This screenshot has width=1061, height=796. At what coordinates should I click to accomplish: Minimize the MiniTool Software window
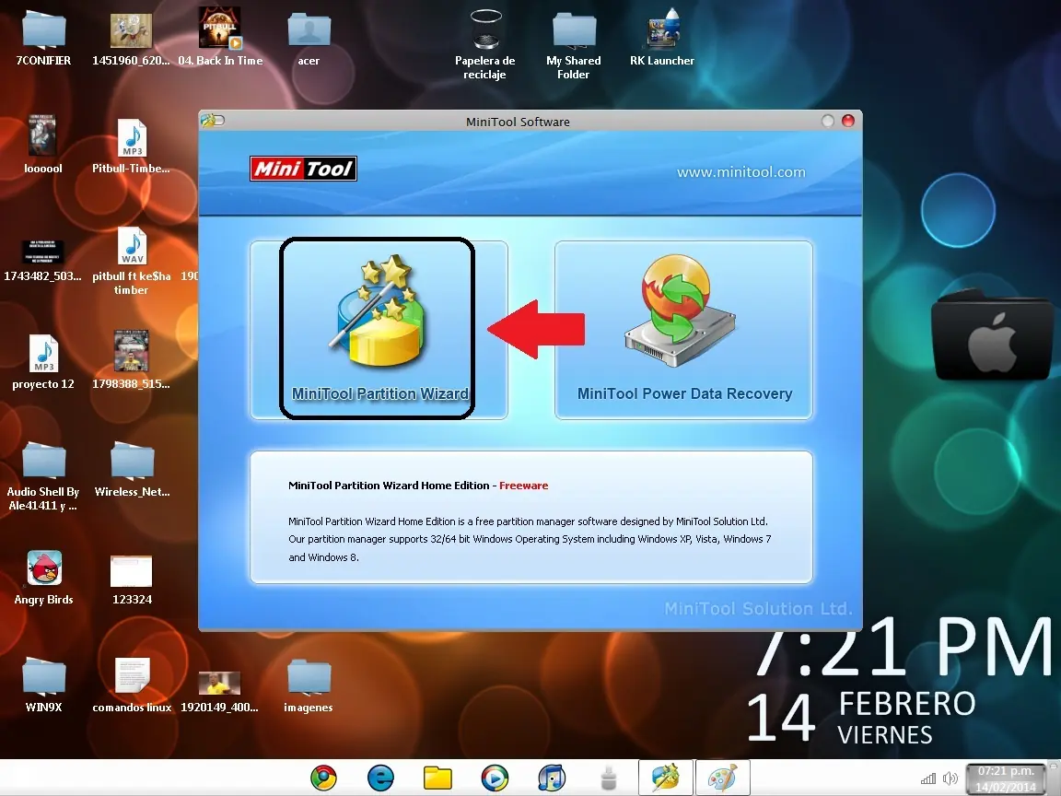(828, 121)
